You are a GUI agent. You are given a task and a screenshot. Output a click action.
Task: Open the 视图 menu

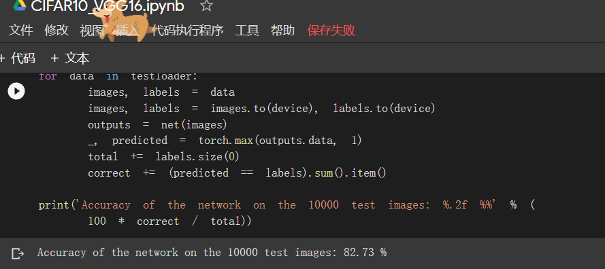(92, 31)
